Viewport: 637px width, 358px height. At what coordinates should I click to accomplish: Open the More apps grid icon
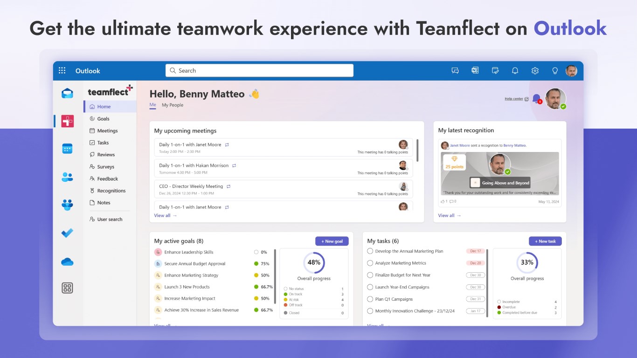tap(67, 288)
